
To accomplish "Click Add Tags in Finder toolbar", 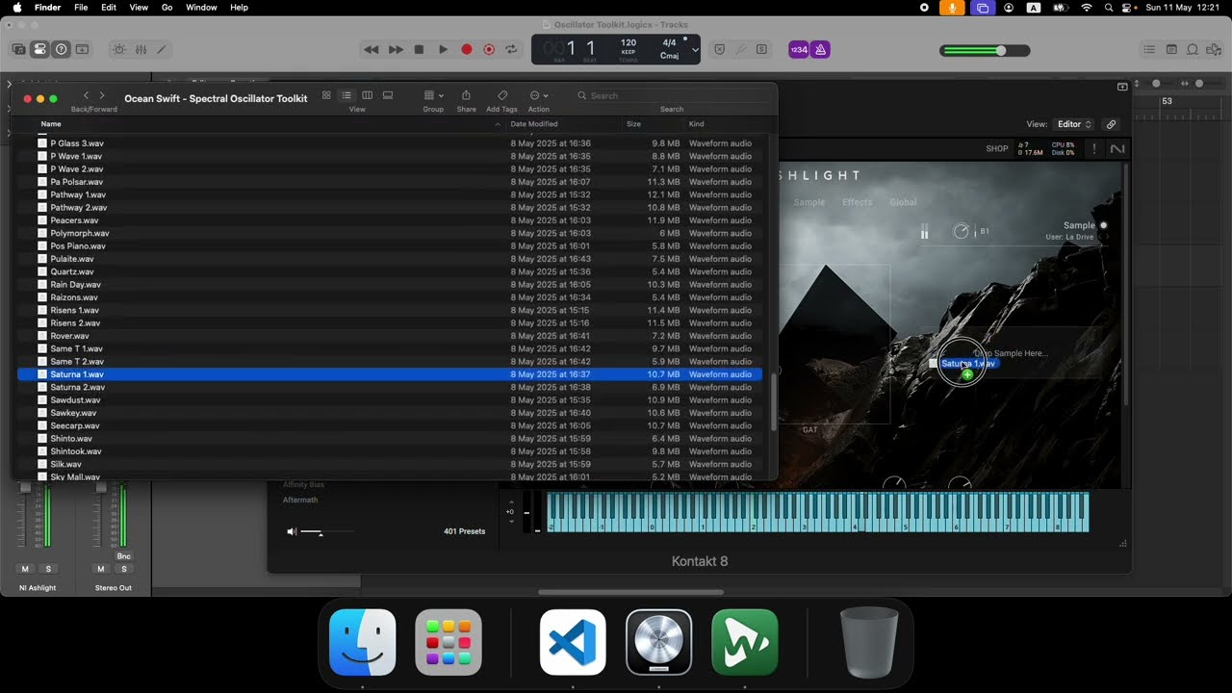I will [501, 95].
